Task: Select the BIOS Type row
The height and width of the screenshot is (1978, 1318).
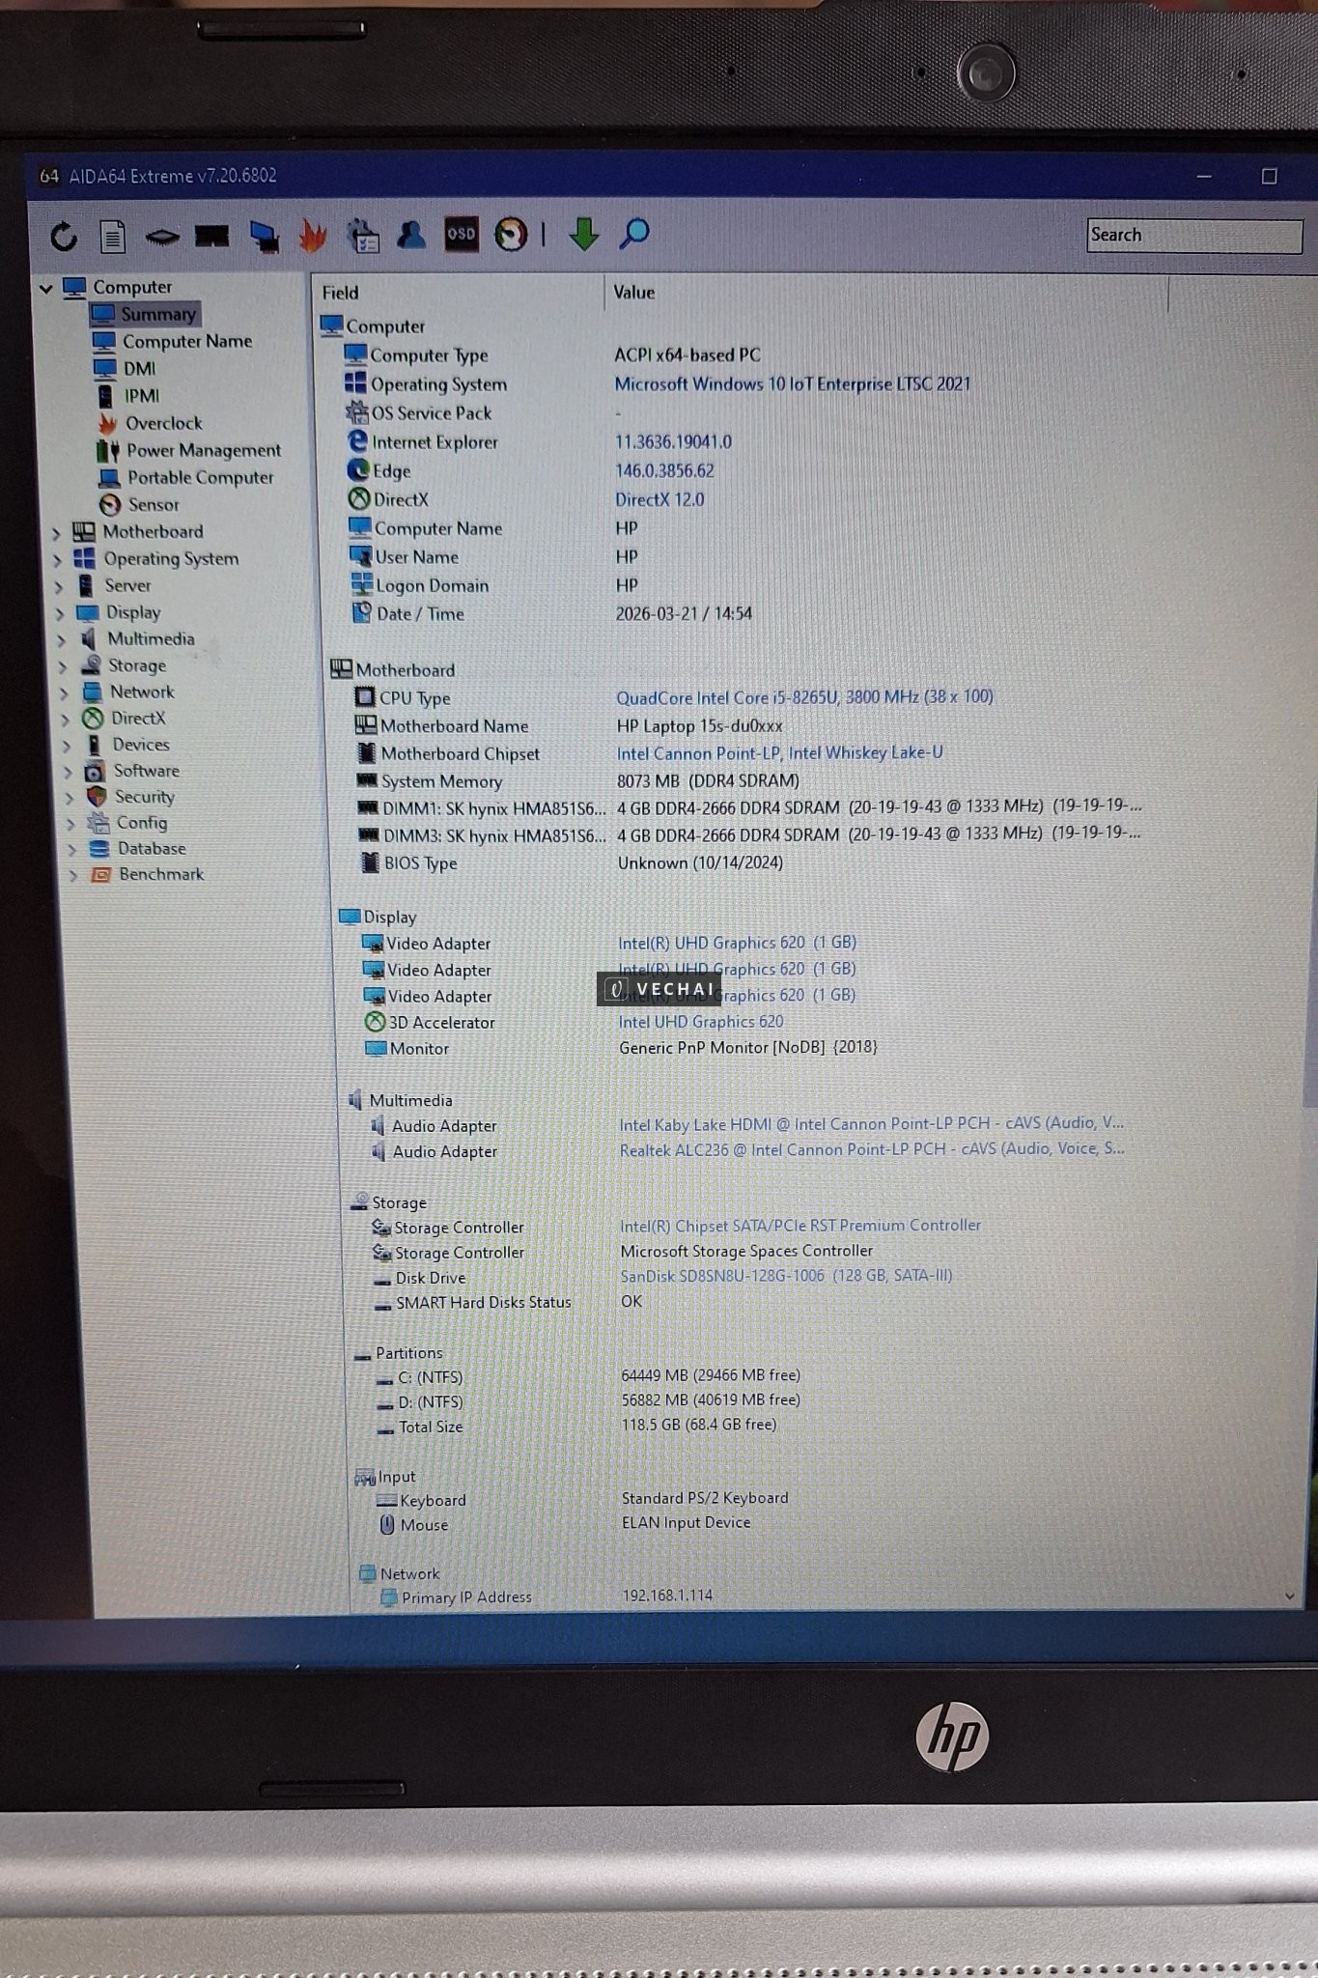Action: [570, 862]
